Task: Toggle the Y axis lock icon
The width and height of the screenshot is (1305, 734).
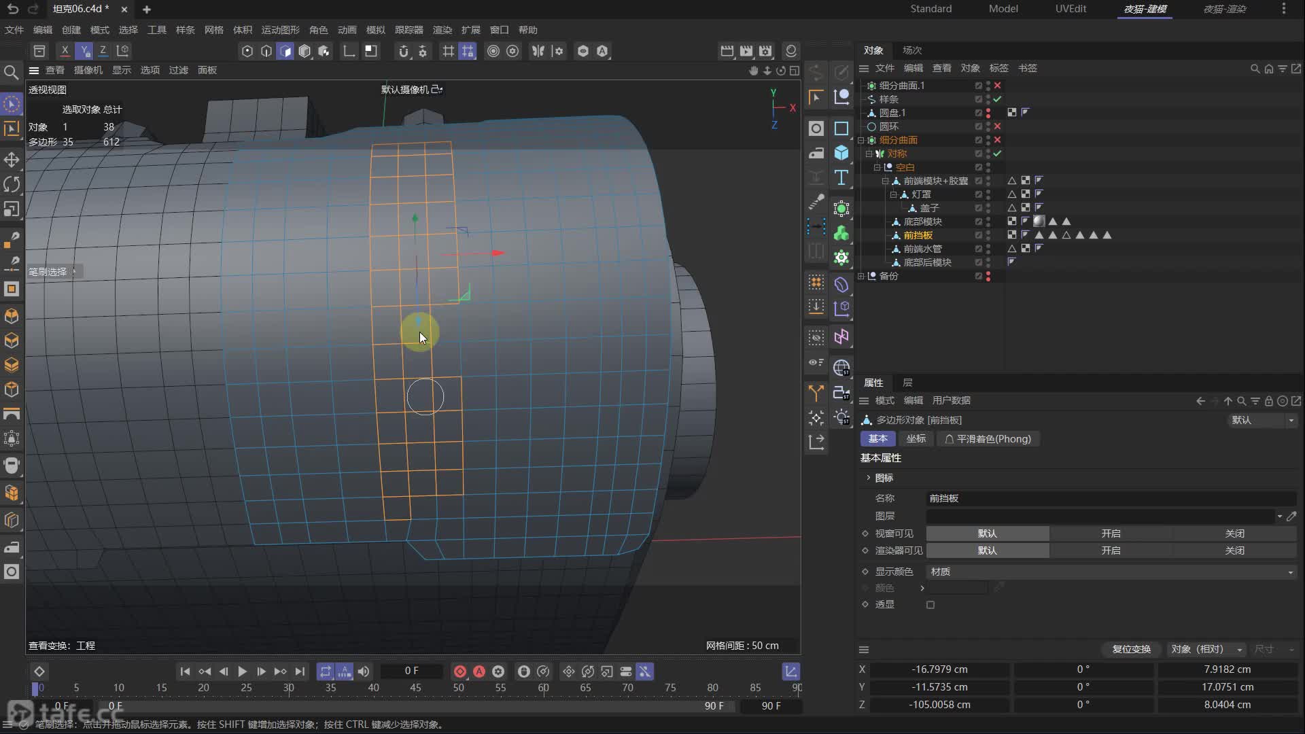Action: pyautogui.click(x=84, y=50)
